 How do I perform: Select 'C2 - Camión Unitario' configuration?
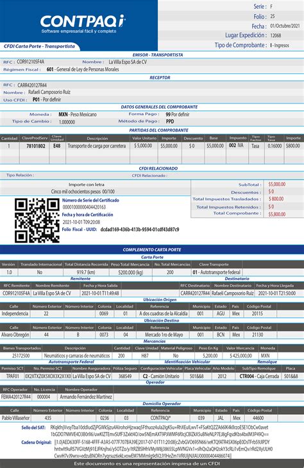pyautogui.click(x=161, y=376)
